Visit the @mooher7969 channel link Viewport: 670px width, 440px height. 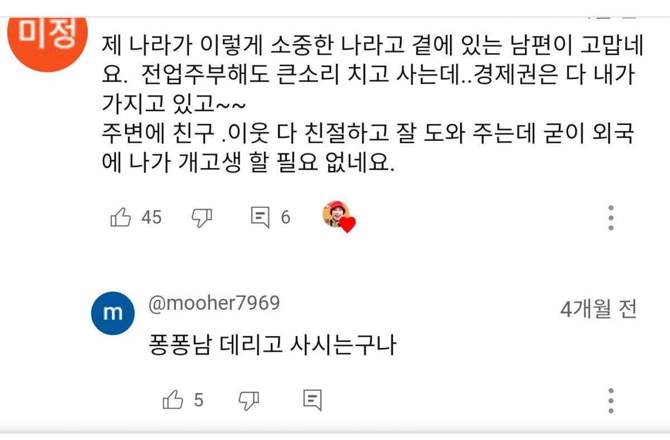[x=214, y=303]
